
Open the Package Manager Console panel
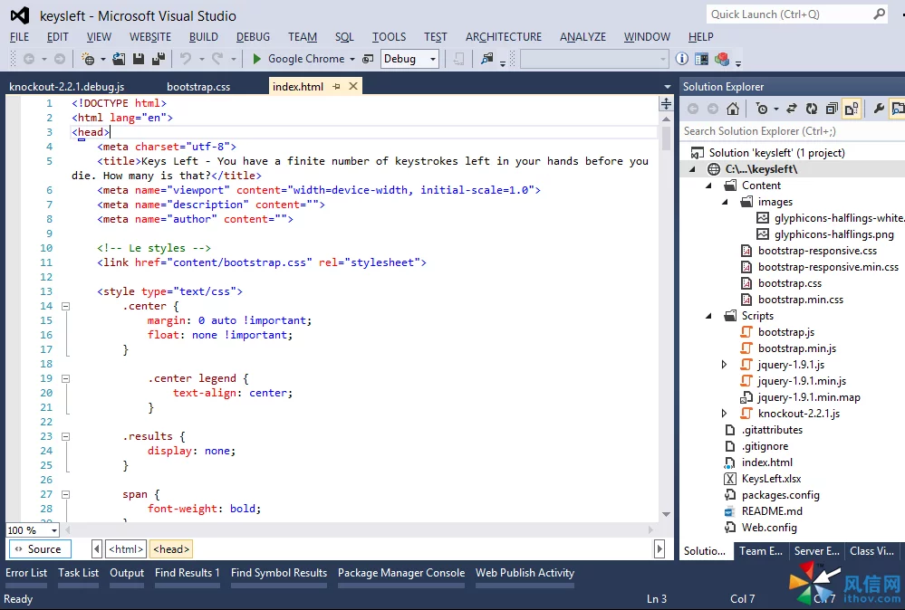401,573
